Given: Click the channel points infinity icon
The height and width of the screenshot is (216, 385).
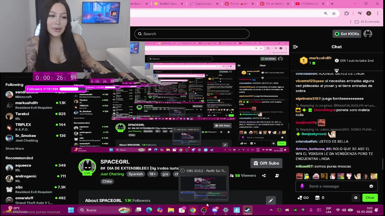Looking at the screenshot, I should pyautogui.click(x=303, y=198).
